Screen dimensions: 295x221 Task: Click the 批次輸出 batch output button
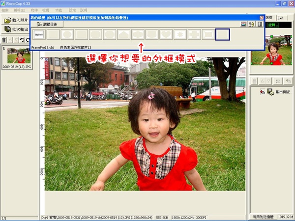coord(16,29)
